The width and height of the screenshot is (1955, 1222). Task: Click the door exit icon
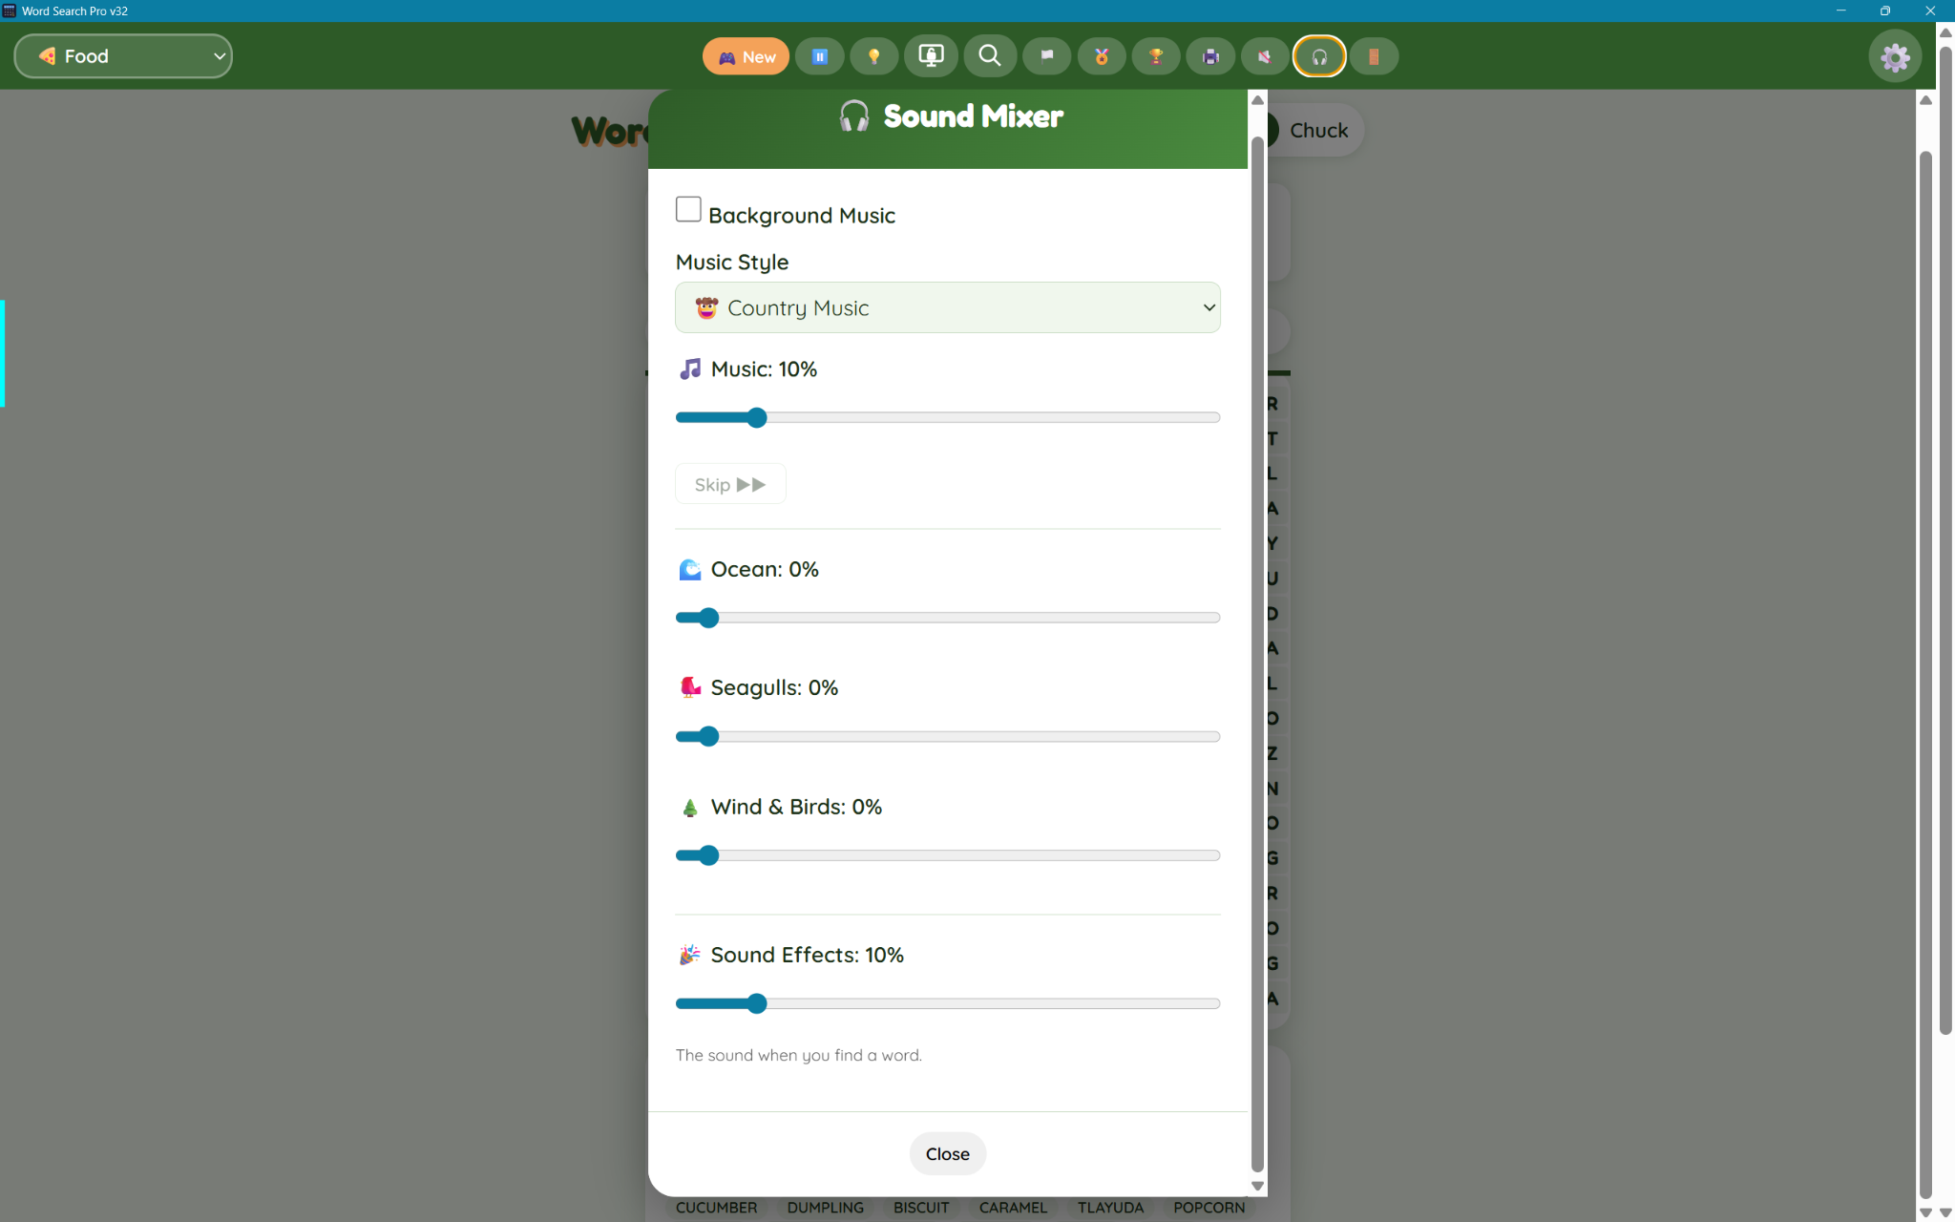(x=1374, y=56)
